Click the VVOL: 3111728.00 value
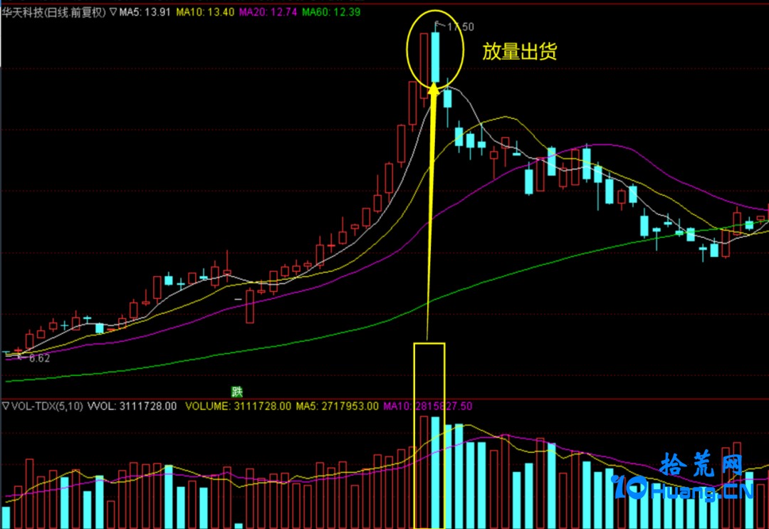 coord(132,406)
